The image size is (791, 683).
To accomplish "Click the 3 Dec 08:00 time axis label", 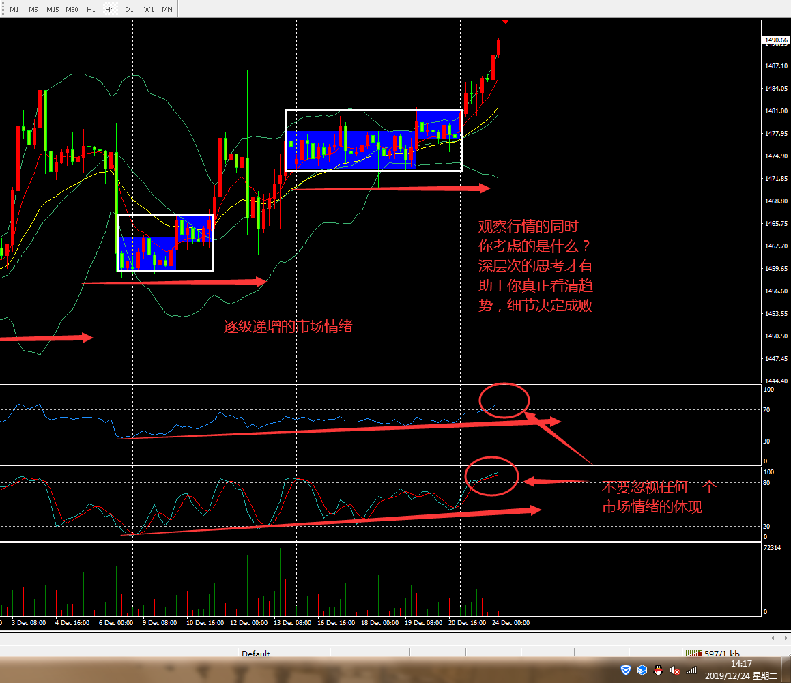I will 29,622.
